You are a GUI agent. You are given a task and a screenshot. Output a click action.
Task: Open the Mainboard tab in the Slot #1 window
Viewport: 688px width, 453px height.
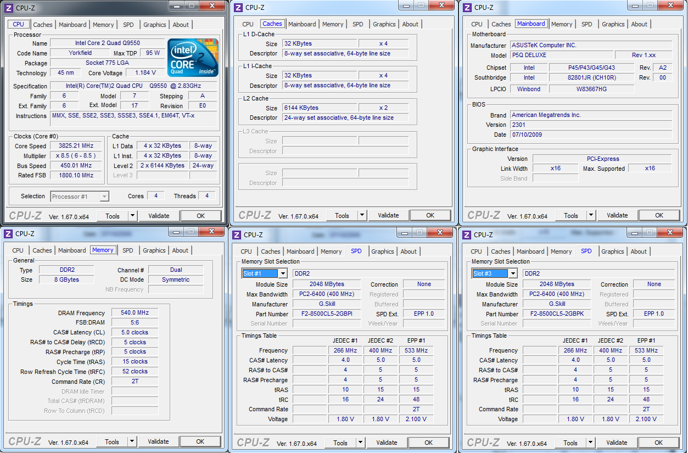click(x=300, y=251)
